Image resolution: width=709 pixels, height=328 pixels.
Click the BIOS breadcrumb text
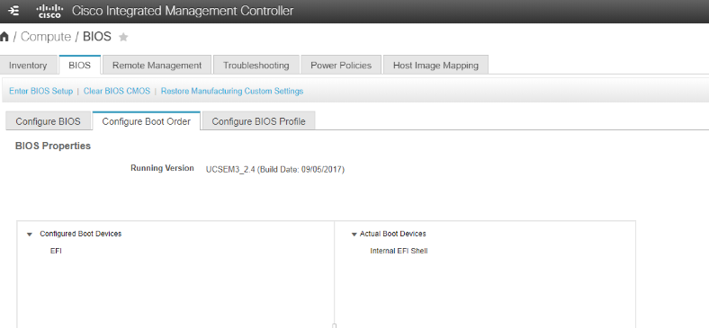tap(97, 37)
